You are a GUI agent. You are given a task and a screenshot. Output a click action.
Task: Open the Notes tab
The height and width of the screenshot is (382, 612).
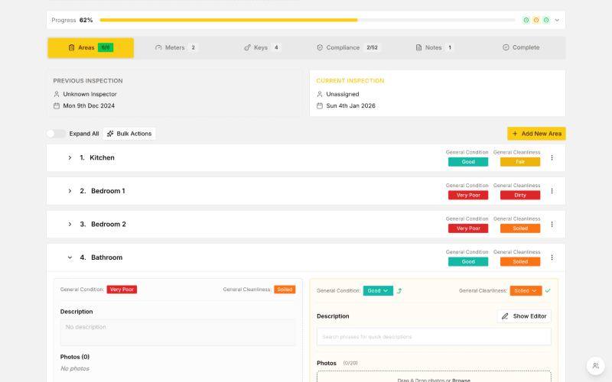(435, 47)
